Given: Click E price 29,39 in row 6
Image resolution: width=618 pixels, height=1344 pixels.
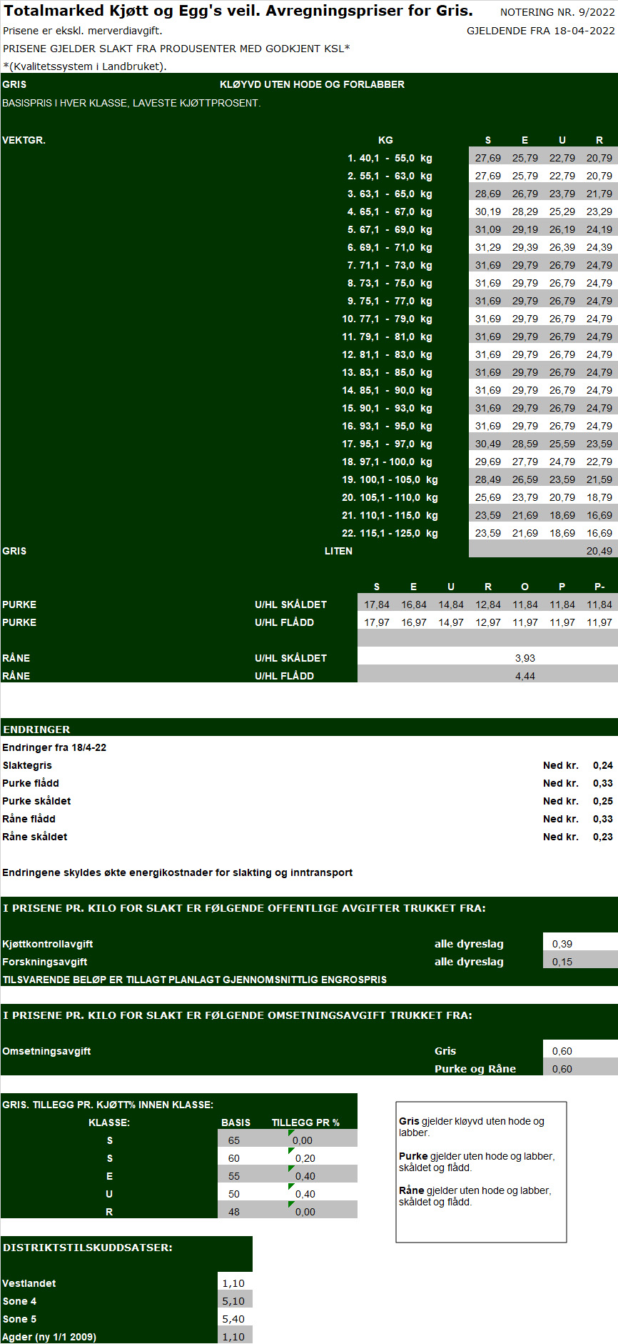Looking at the screenshot, I should click(x=525, y=247).
